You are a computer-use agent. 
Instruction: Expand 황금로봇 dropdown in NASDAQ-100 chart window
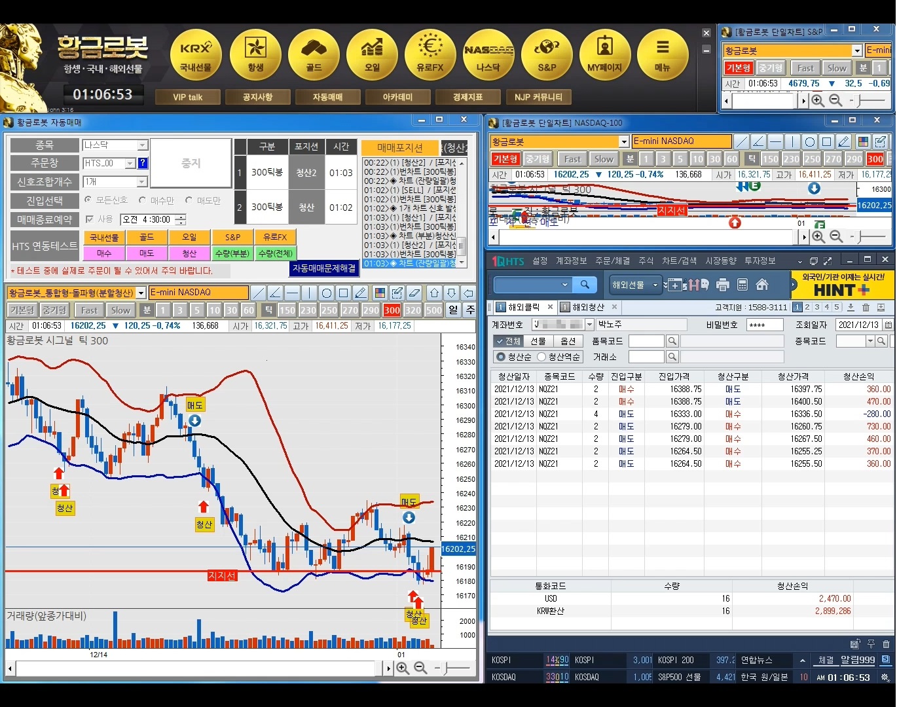pyautogui.click(x=624, y=141)
